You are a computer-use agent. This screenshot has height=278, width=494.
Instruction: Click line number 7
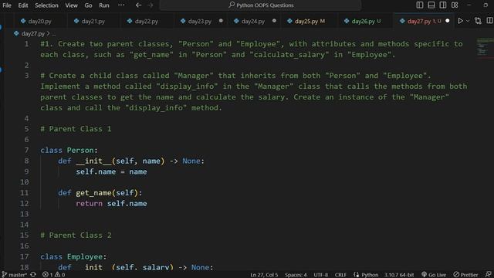coord(26,150)
